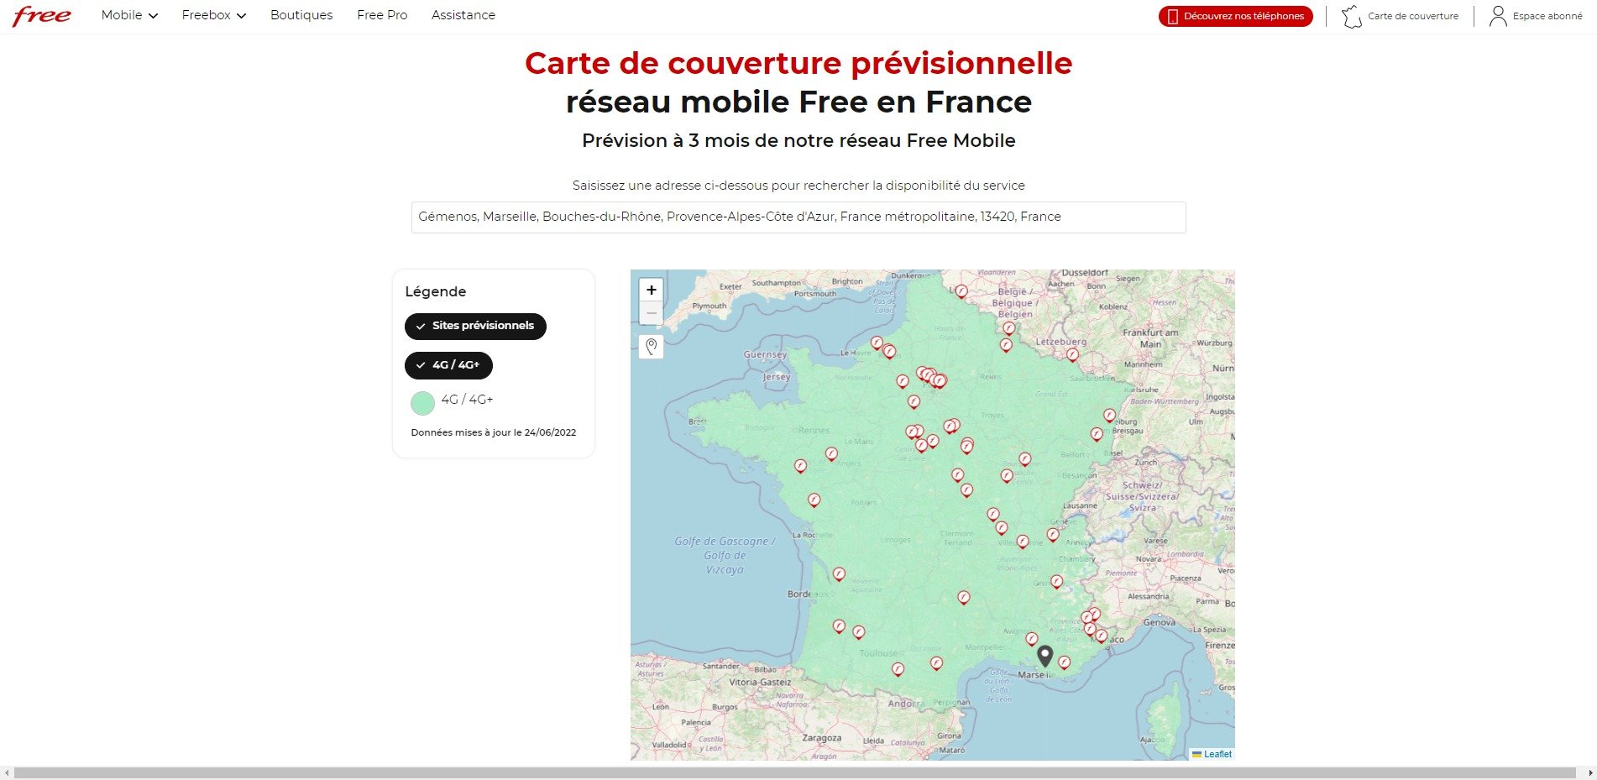Click the site marker just below Belgien label

click(x=1008, y=328)
